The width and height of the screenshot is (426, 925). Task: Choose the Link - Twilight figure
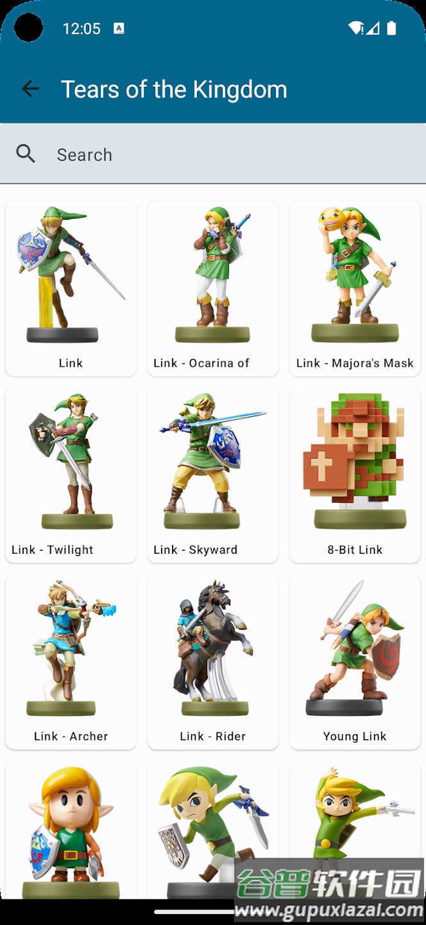coord(71,475)
